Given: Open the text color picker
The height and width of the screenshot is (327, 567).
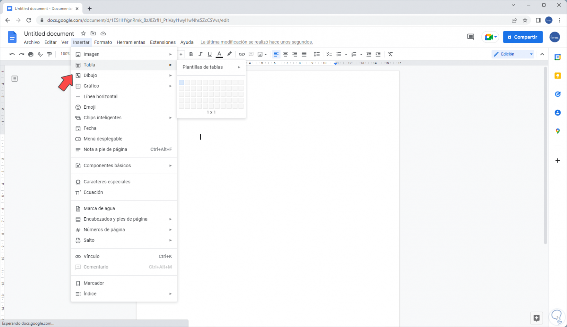Looking at the screenshot, I should pyautogui.click(x=219, y=54).
